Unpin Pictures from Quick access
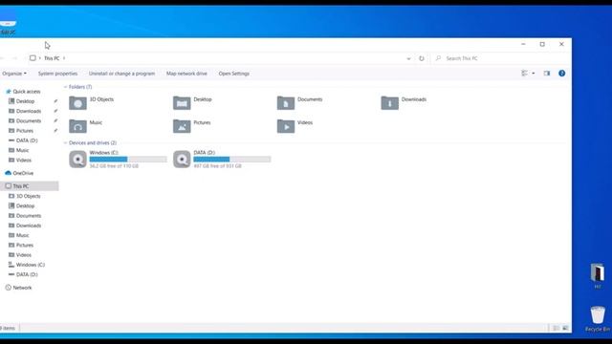This screenshot has height=344, width=612. tap(55, 130)
